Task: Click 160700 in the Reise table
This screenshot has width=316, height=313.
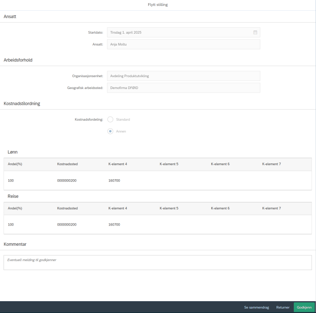Action: point(114,224)
